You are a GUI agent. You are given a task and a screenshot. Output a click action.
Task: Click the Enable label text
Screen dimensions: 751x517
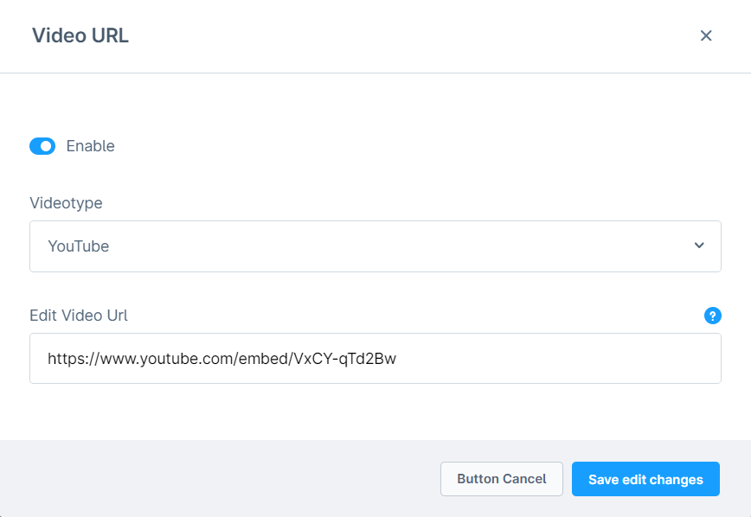pos(92,145)
